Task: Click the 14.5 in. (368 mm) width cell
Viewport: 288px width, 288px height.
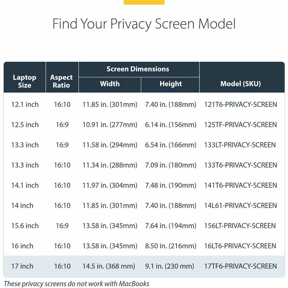Action: [108, 266]
